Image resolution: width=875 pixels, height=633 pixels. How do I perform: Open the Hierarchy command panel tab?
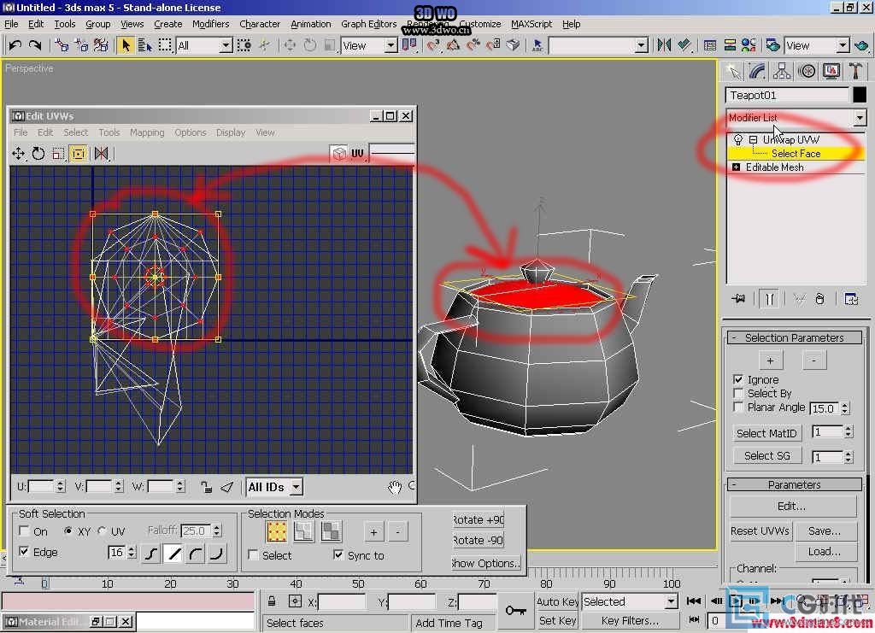782,72
